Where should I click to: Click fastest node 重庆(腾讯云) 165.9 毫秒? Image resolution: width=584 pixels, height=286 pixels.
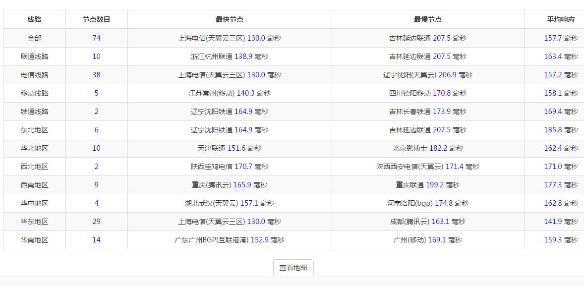click(x=230, y=185)
